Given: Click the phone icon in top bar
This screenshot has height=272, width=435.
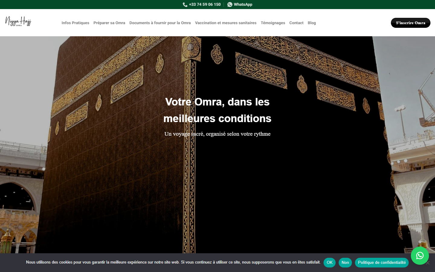Looking at the screenshot, I should click(x=185, y=5).
